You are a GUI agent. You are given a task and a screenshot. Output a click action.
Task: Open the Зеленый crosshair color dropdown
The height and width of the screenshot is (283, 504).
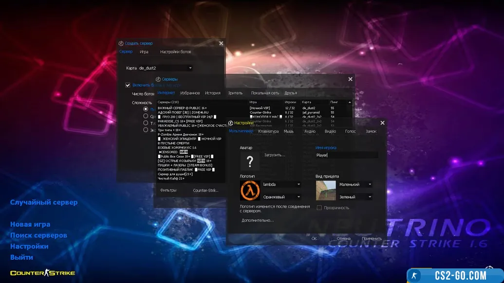pos(370,197)
